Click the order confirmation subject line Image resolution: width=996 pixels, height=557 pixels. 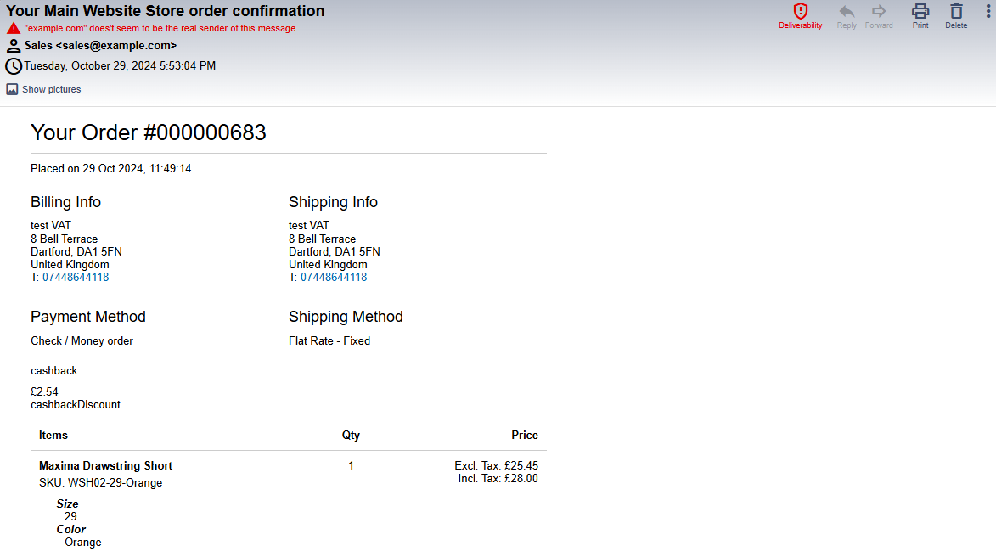[x=166, y=11]
